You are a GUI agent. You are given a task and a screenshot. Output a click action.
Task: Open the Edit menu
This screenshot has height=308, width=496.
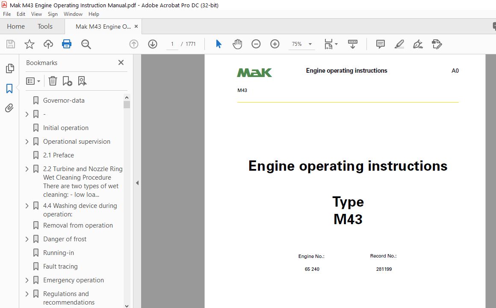[21, 14]
